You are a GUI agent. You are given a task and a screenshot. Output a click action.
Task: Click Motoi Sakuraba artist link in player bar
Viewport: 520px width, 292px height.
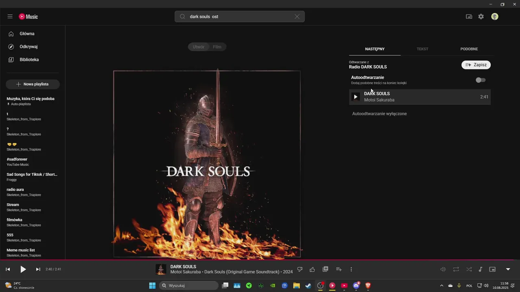point(186,272)
